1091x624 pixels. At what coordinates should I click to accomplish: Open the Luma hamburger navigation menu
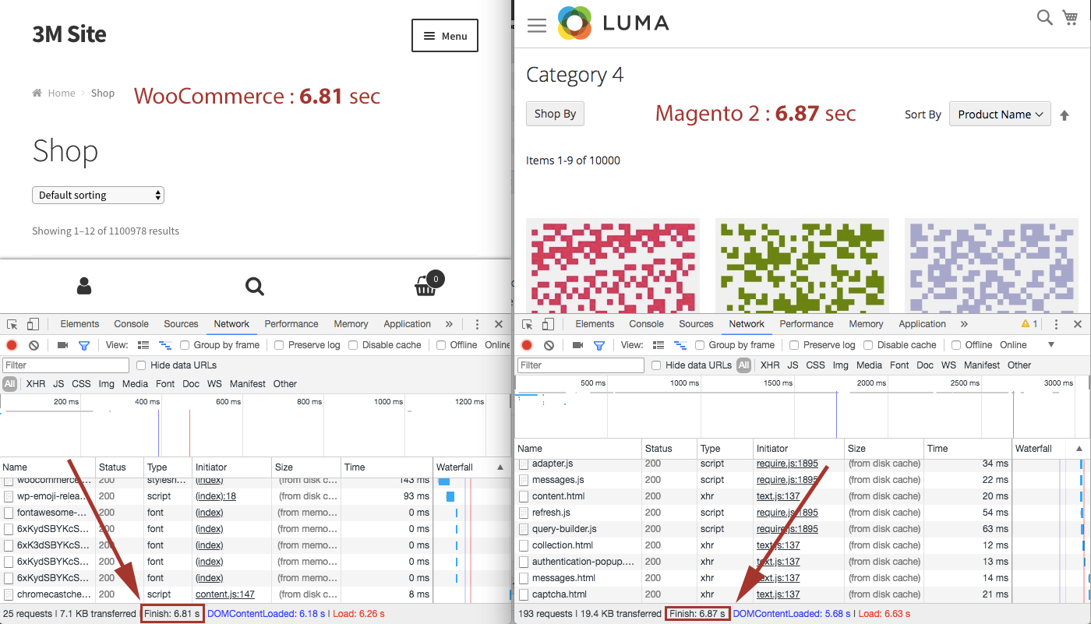coord(537,26)
